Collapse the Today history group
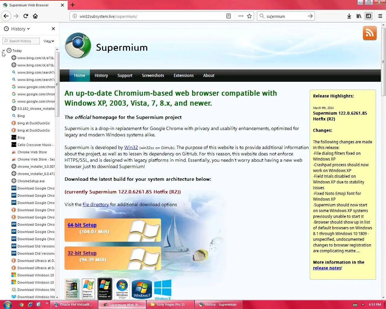This screenshot has width=386, height=309. tap(4, 51)
